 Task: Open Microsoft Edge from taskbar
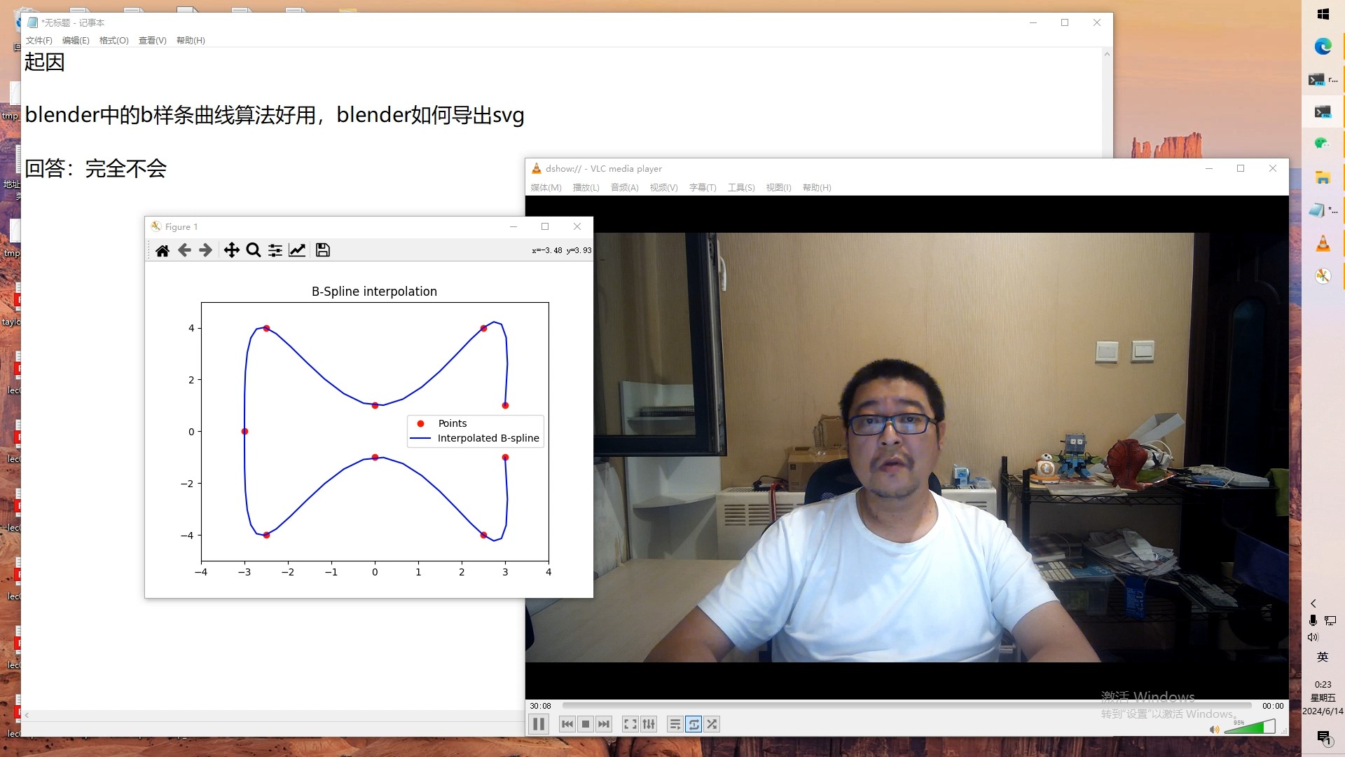(1323, 47)
